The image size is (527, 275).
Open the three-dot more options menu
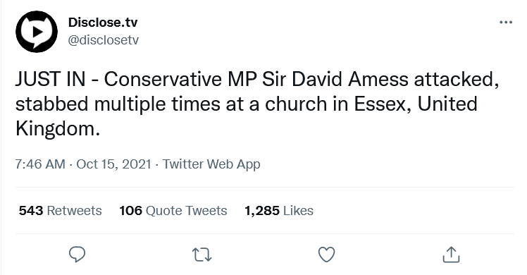[x=506, y=23]
